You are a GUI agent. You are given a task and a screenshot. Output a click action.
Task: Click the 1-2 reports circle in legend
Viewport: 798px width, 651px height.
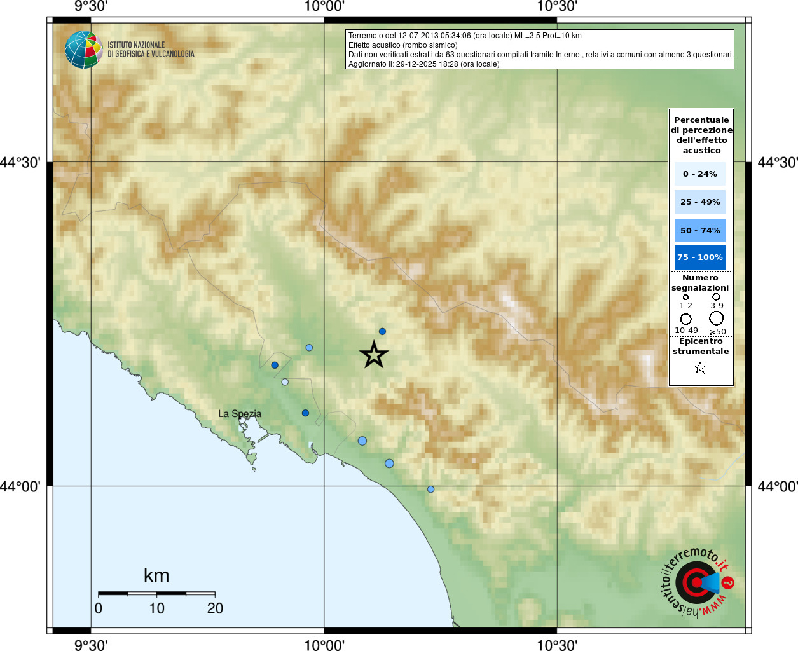coord(685,297)
